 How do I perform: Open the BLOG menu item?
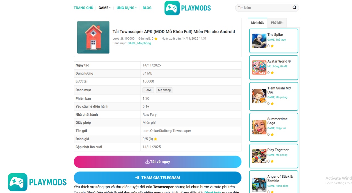coord(147,8)
